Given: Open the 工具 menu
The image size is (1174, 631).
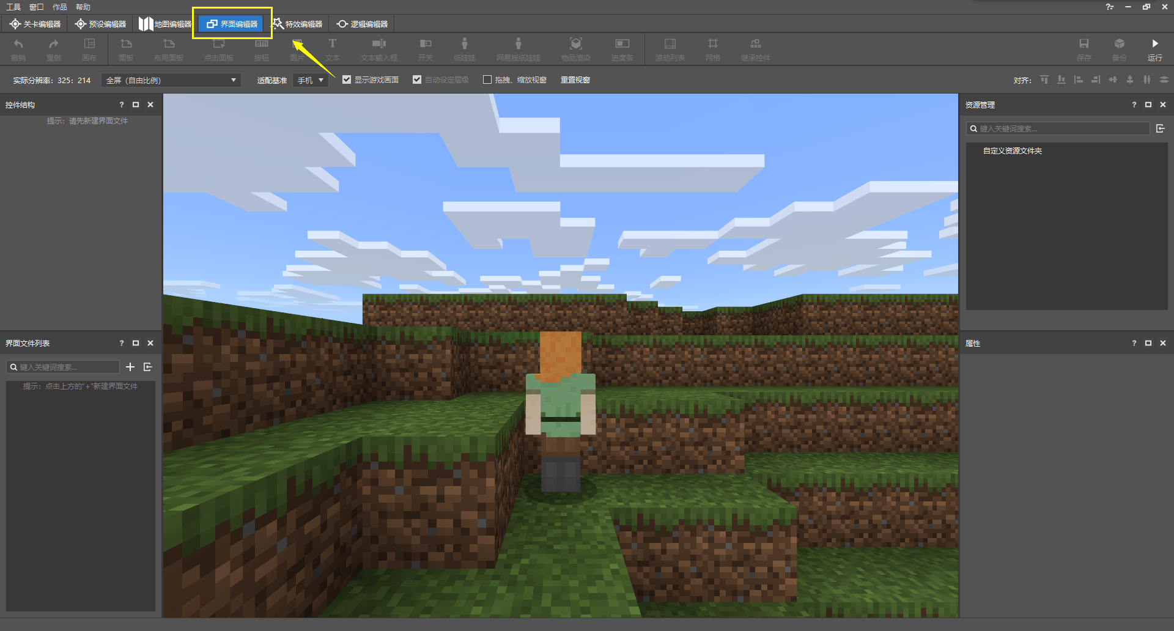Looking at the screenshot, I should pos(13,7).
